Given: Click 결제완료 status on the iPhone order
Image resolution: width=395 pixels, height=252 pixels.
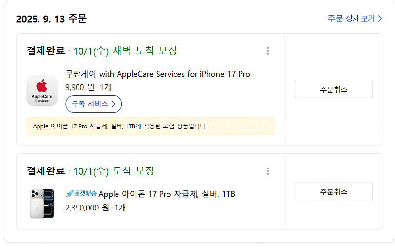Looking at the screenshot, I should 45,171.
